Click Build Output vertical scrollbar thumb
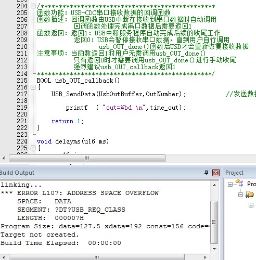Viewport: 256px width, 260px height. click(x=214, y=222)
